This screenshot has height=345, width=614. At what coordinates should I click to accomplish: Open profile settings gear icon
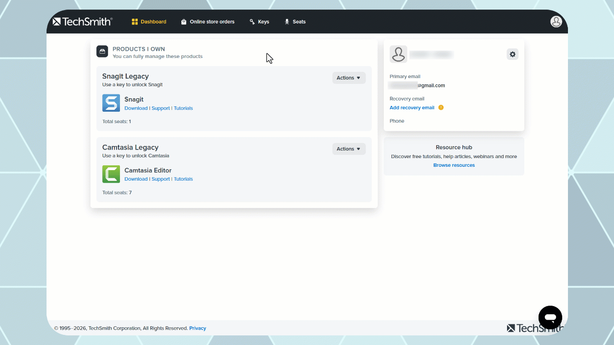512,54
